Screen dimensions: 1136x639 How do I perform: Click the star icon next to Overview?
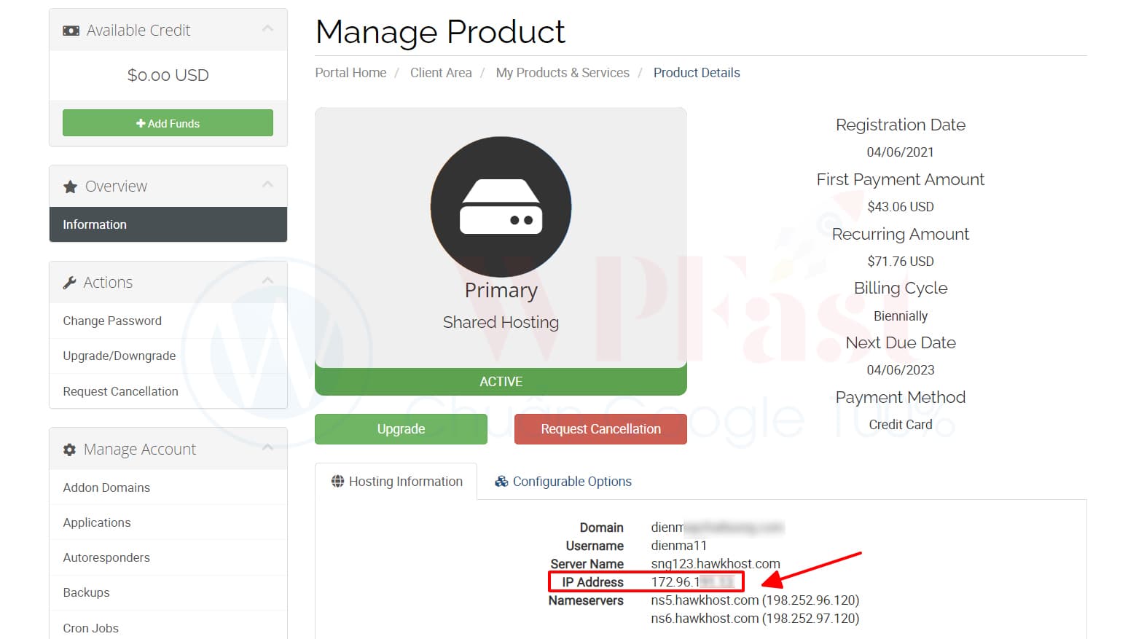70,187
